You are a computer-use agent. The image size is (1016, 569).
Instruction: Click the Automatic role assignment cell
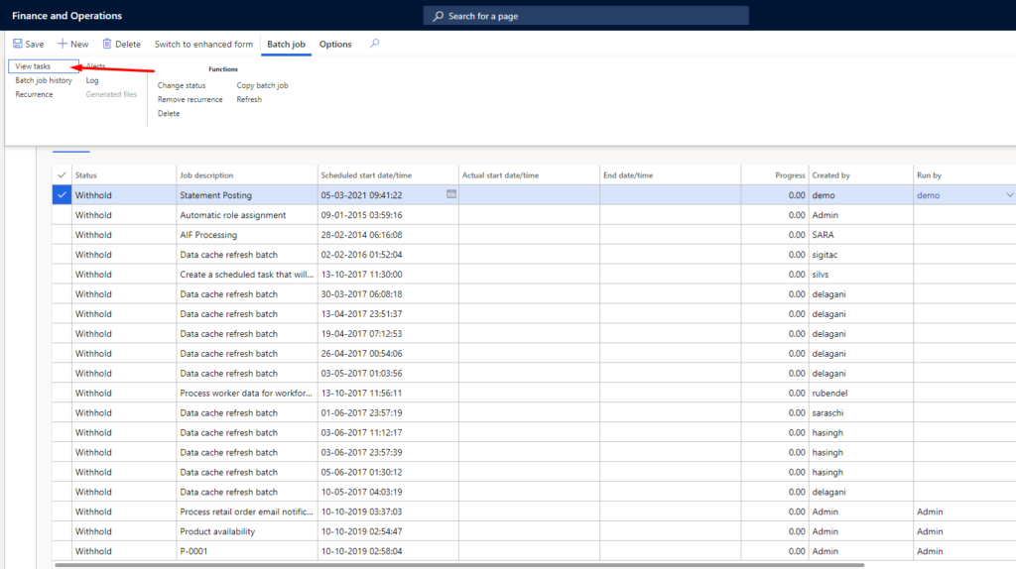click(232, 215)
